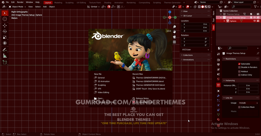Select the Scale tool

point(5,37)
